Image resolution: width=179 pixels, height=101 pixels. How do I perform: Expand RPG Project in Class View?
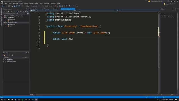coord(4,60)
